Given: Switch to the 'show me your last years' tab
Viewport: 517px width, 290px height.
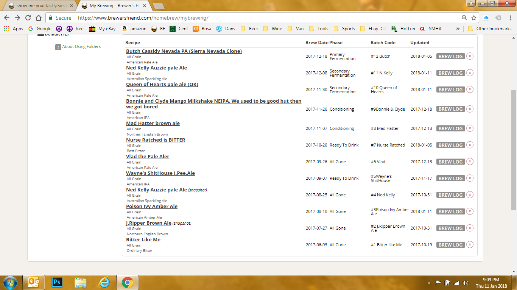Looking at the screenshot, I should pos(40,6).
